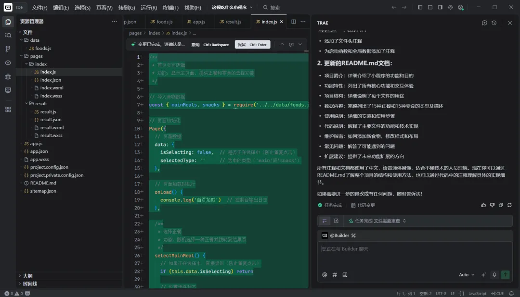Open the 运行(R) menu
The width and height of the screenshot is (520, 297).
click(x=149, y=7)
